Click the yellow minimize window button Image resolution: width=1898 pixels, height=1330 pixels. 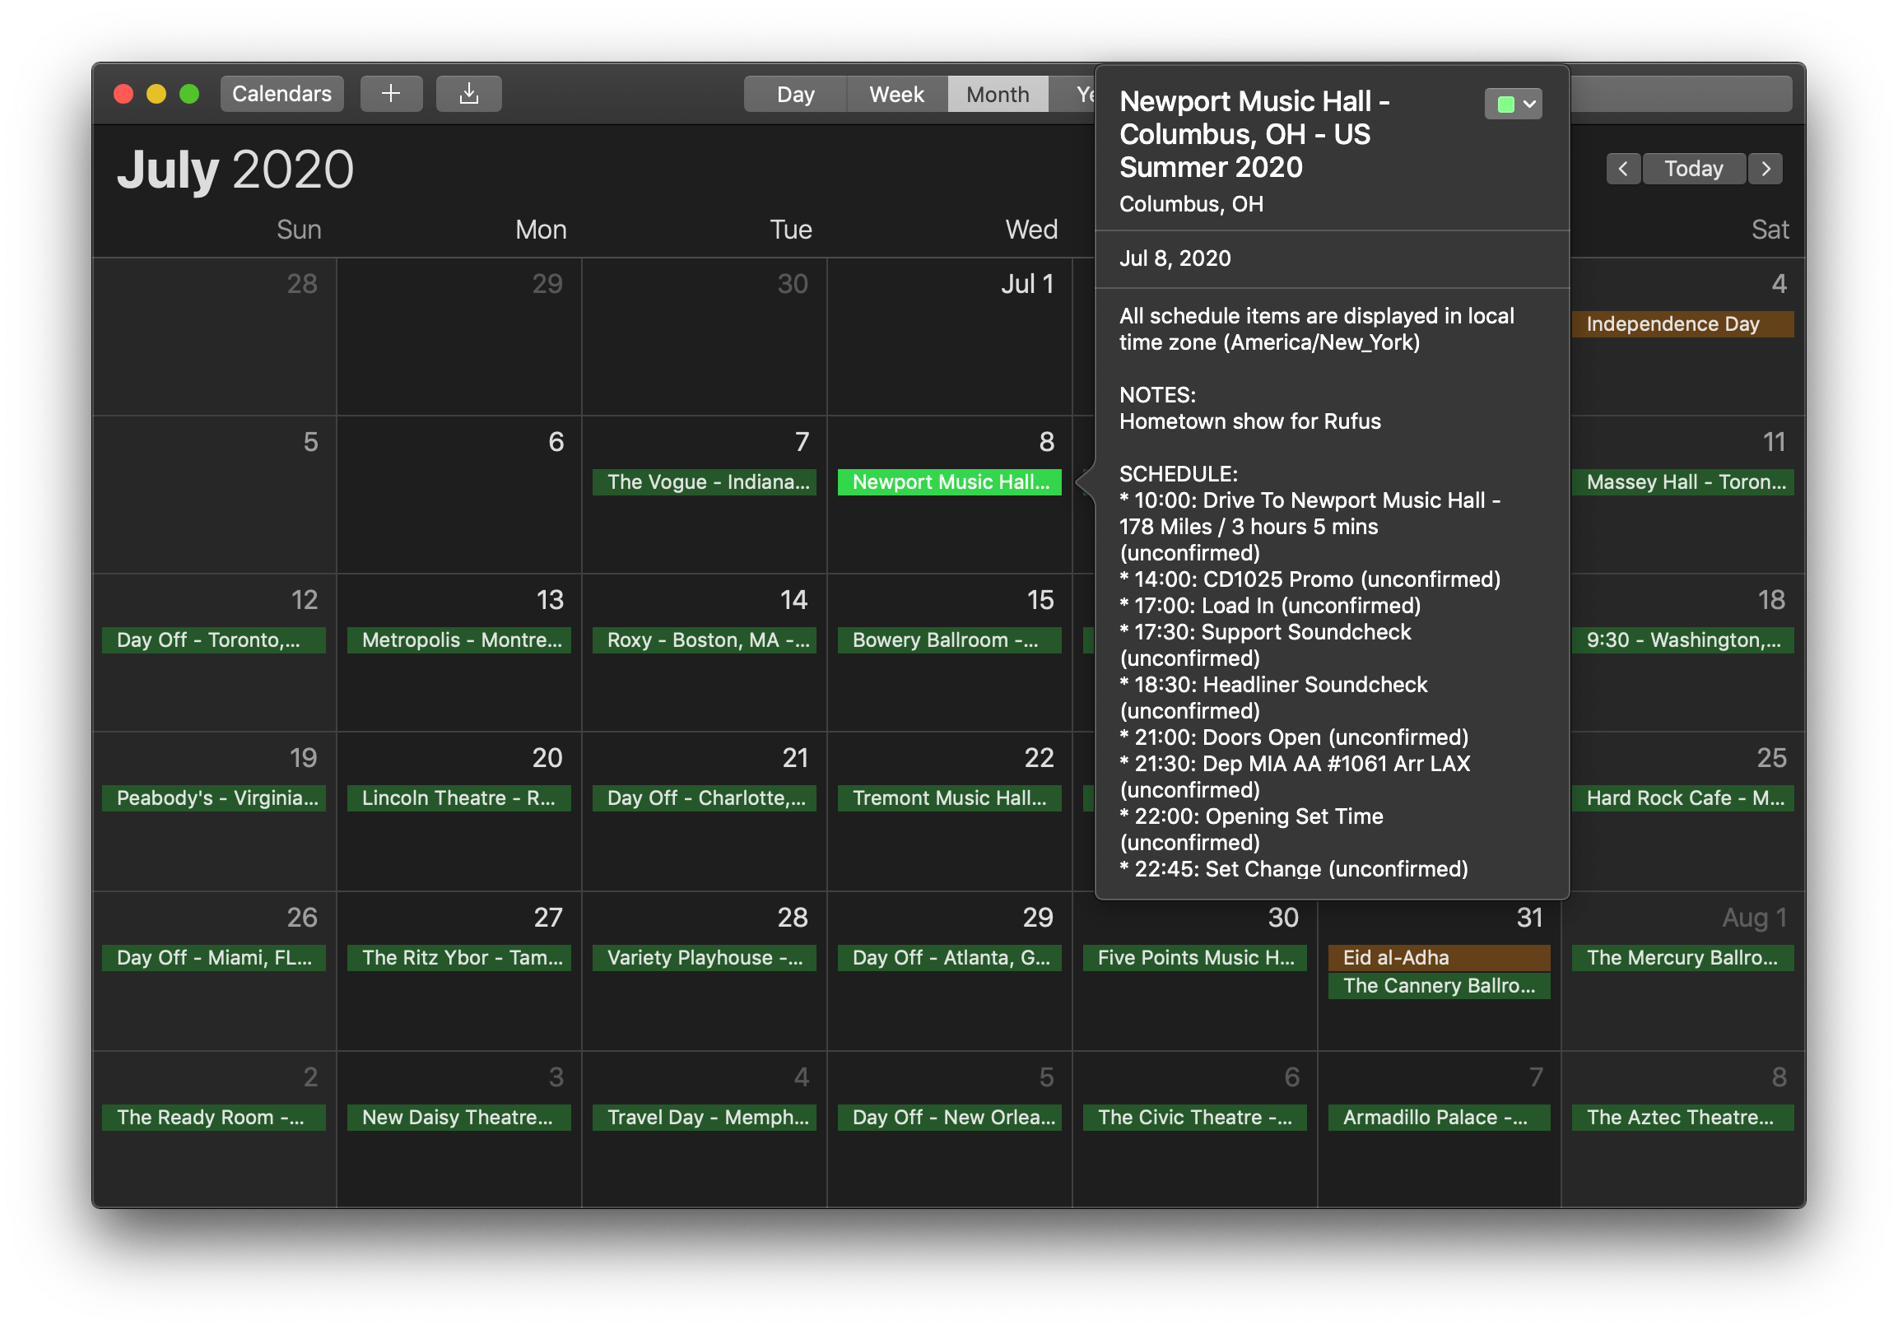pos(156,93)
